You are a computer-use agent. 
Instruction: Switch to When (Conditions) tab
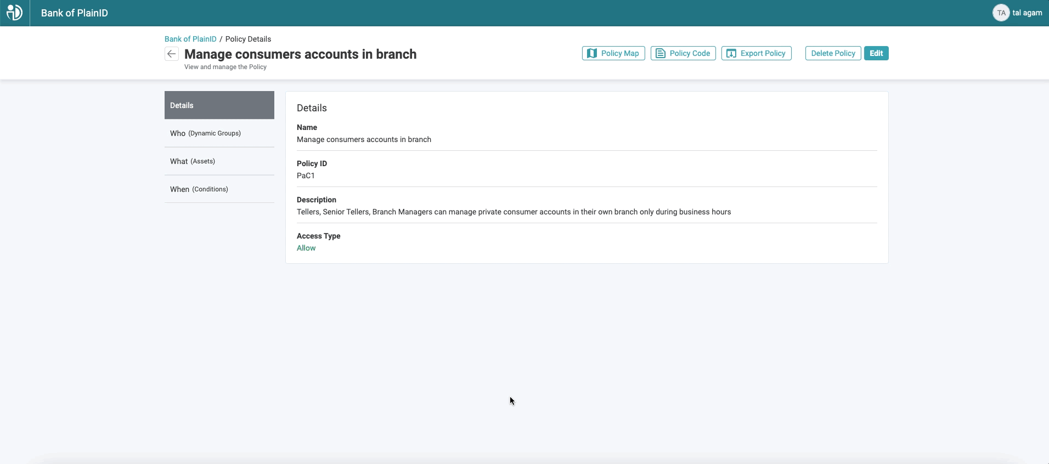tap(219, 189)
